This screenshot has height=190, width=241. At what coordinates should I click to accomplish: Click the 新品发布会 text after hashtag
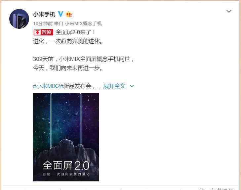[77, 86]
